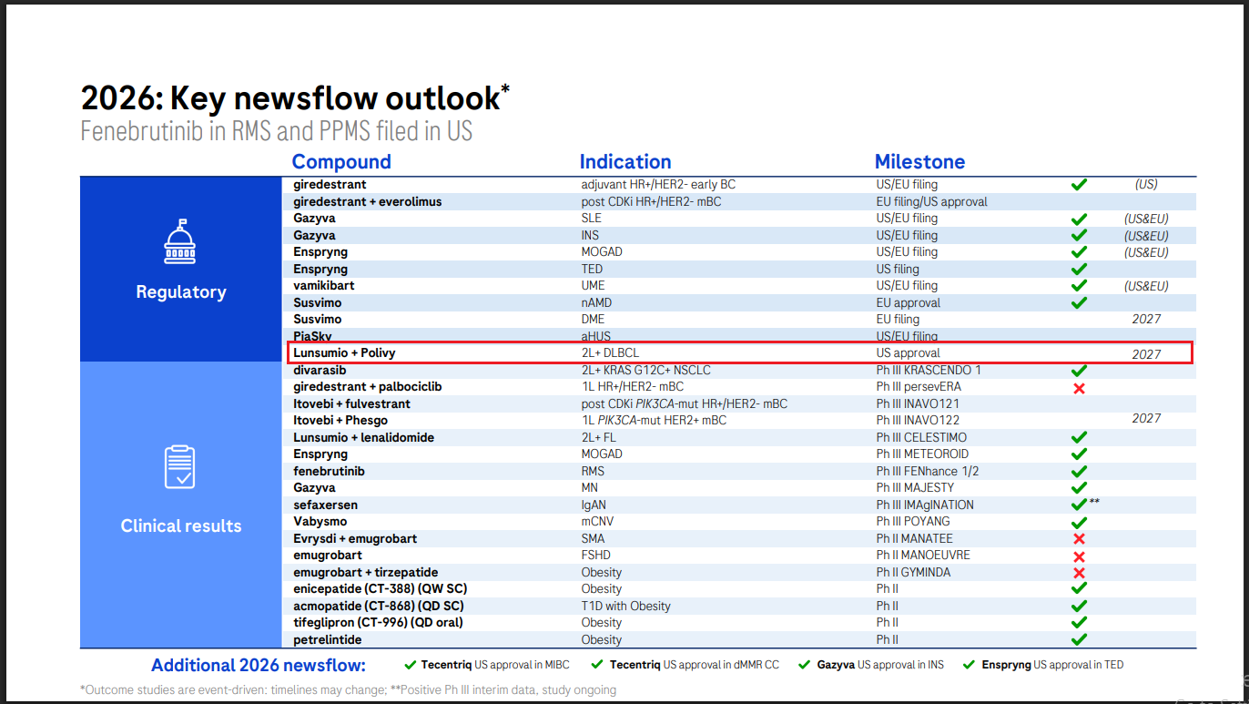Click the 'Fenebrutinib in RMS and PPMS' subtitle
Image resolution: width=1249 pixels, height=704 pixels.
(277, 131)
